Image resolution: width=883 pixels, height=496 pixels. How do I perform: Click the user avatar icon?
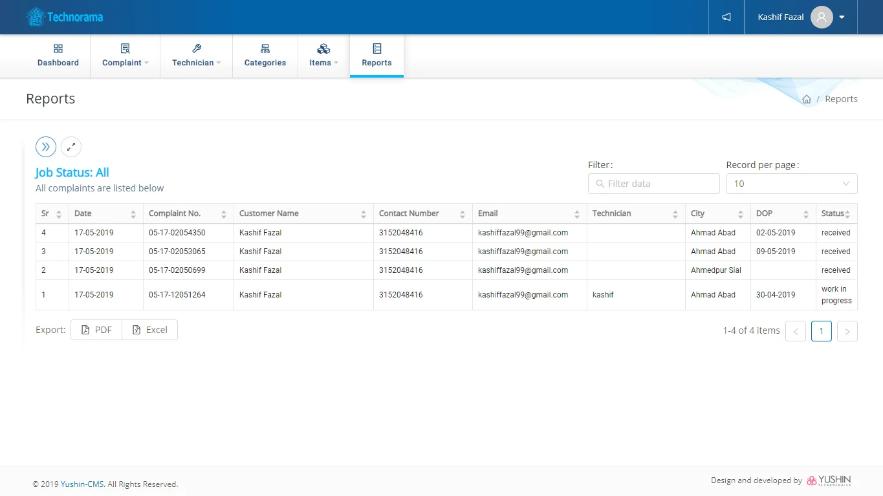point(821,17)
